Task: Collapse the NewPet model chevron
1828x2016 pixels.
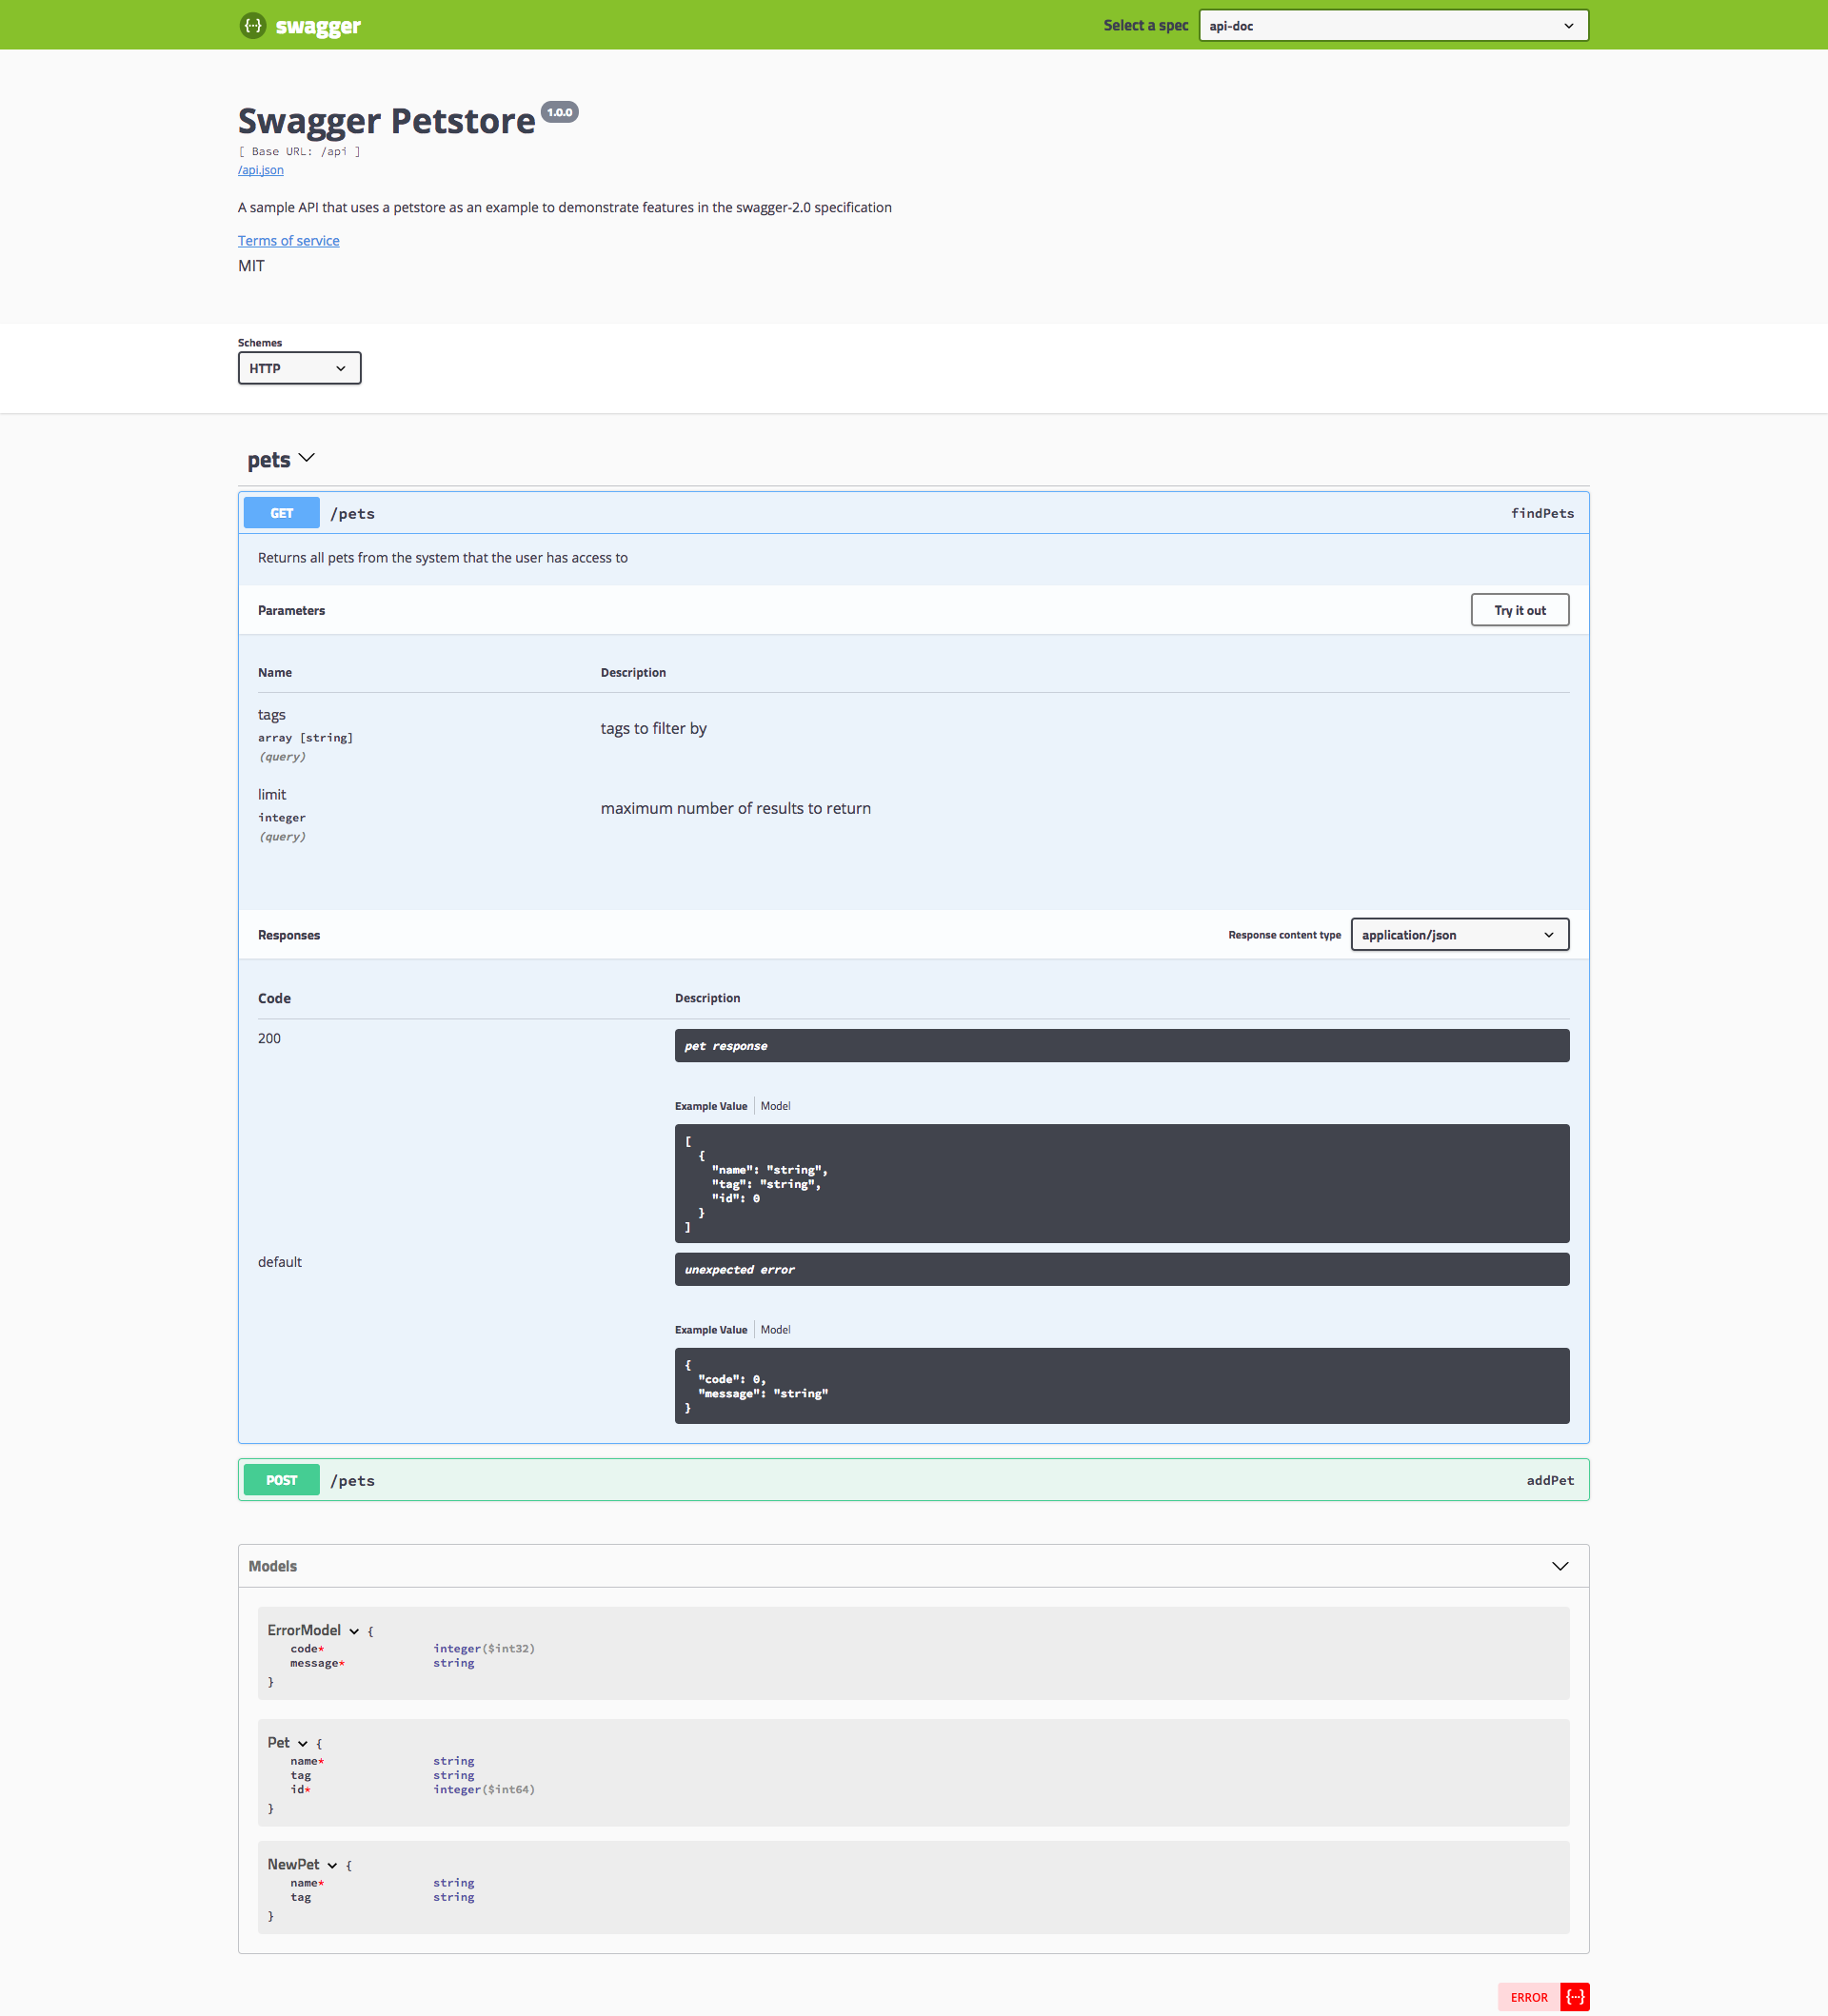Action: (x=332, y=1865)
